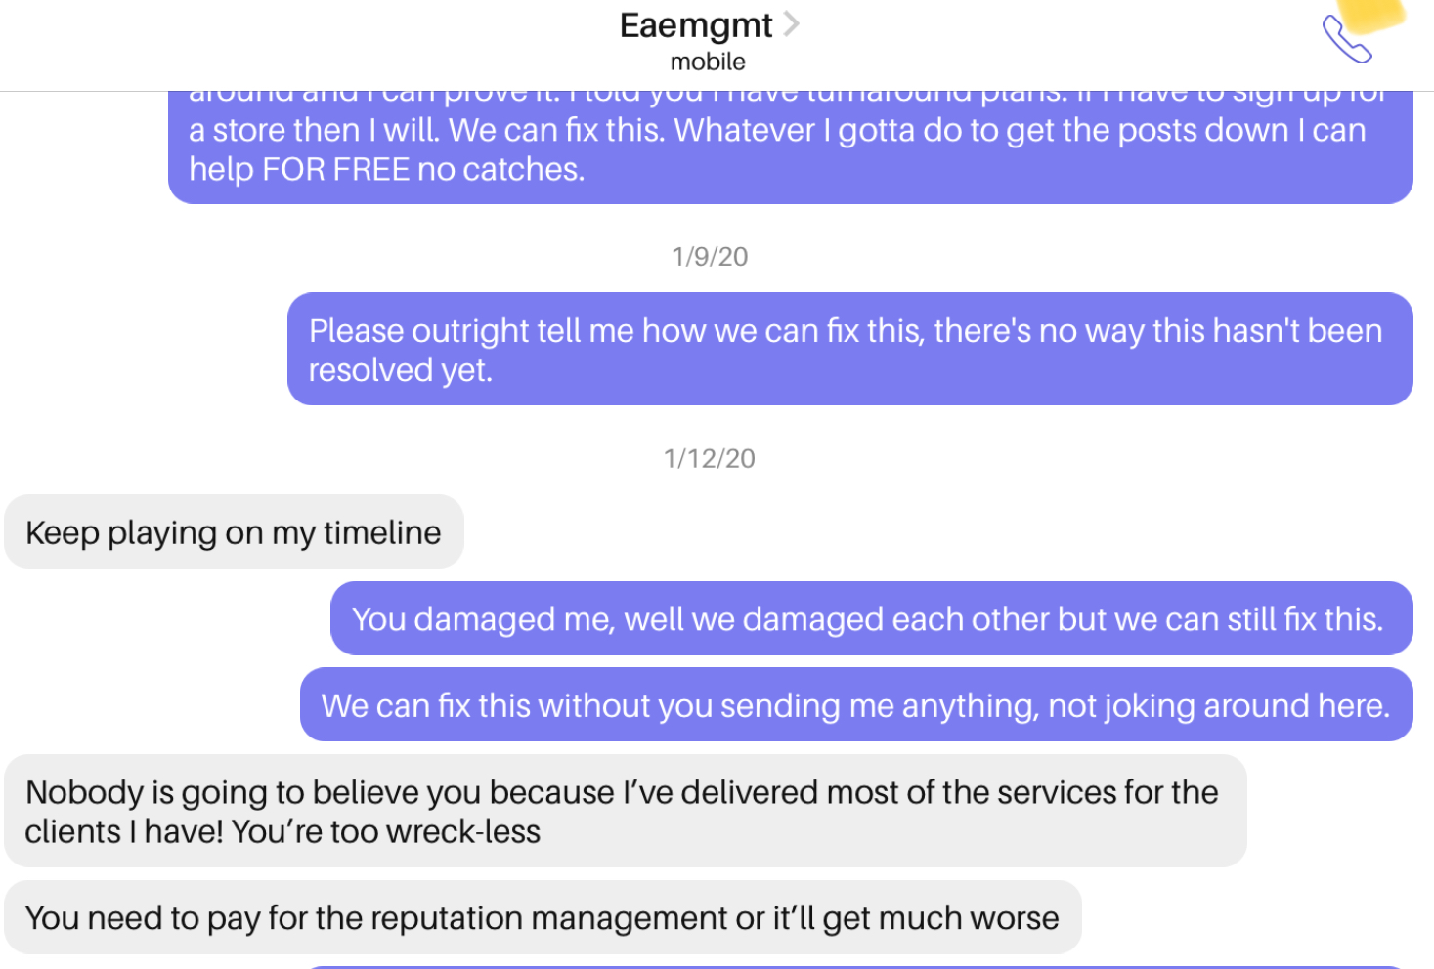Image resolution: width=1434 pixels, height=969 pixels.
Task: Select the "Keep playing on my timeline" message
Action: tap(234, 531)
